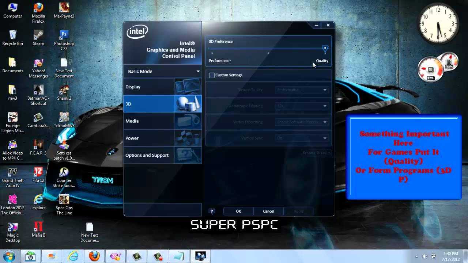Open the Shank 2 desktop icon
The height and width of the screenshot is (263, 468).
pos(64,92)
